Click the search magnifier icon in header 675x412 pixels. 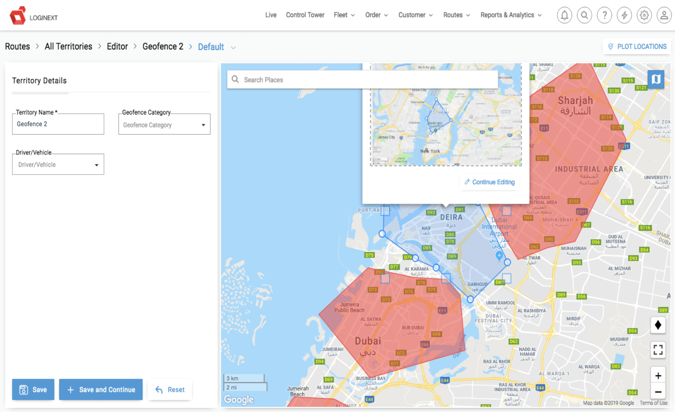[584, 15]
